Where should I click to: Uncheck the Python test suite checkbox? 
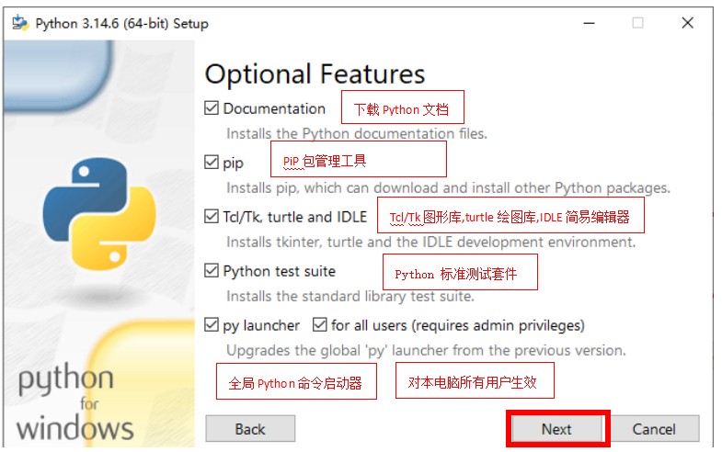pos(212,270)
